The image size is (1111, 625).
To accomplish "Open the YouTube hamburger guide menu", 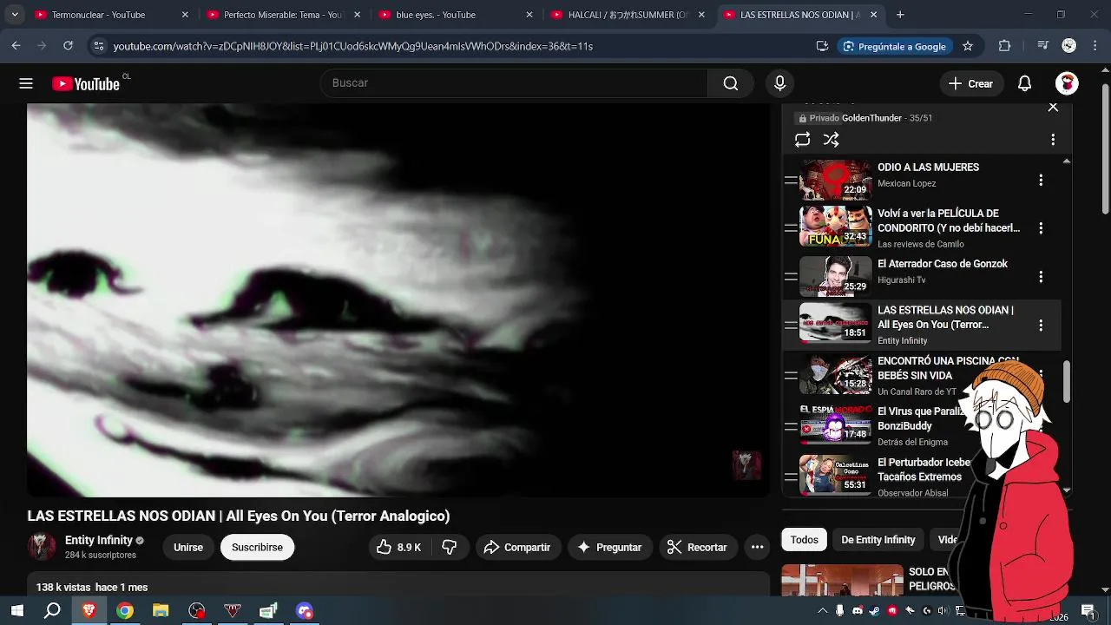I will click(26, 83).
